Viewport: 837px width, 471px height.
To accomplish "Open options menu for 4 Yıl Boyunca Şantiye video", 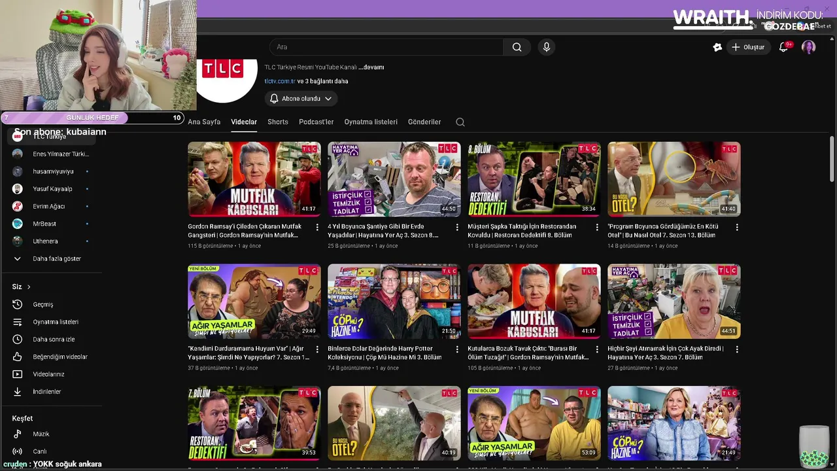I will (457, 227).
